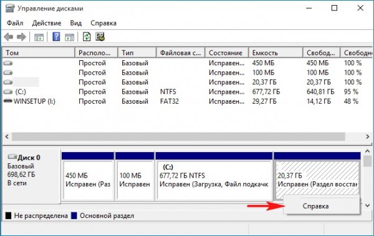Click the 698,62 ГБ size label under Диск 0
This screenshot has height=236, width=374.
pyautogui.click(x=21, y=175)
